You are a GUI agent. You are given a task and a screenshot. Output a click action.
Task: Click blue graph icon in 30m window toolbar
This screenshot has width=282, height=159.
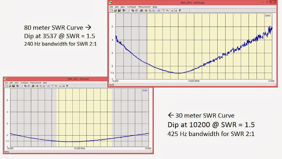44,86
